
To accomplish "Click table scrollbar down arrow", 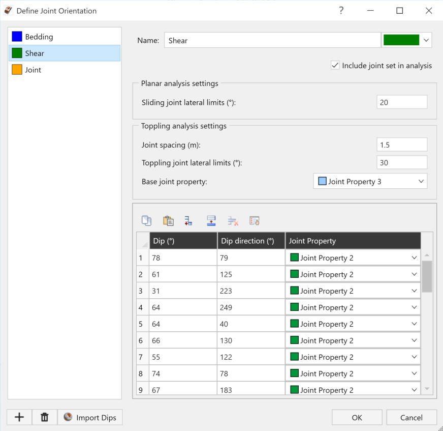I will coord(427,389).
